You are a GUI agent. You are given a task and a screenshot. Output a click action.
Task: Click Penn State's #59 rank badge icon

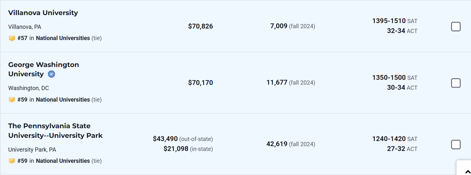pyautogui.click(x=12, y=161)
